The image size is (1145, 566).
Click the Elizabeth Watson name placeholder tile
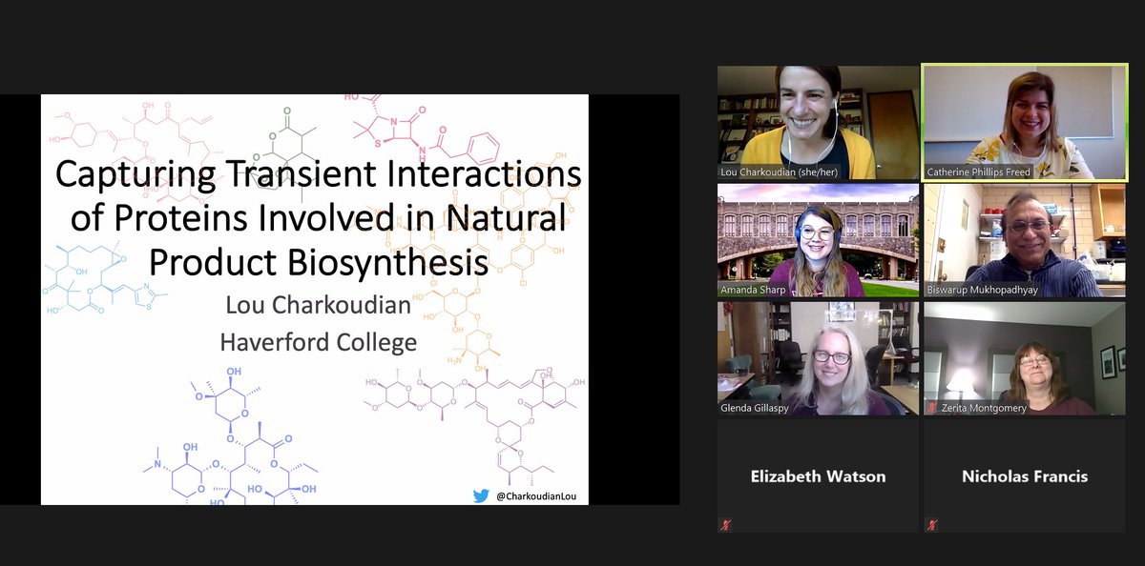(819, 476)
